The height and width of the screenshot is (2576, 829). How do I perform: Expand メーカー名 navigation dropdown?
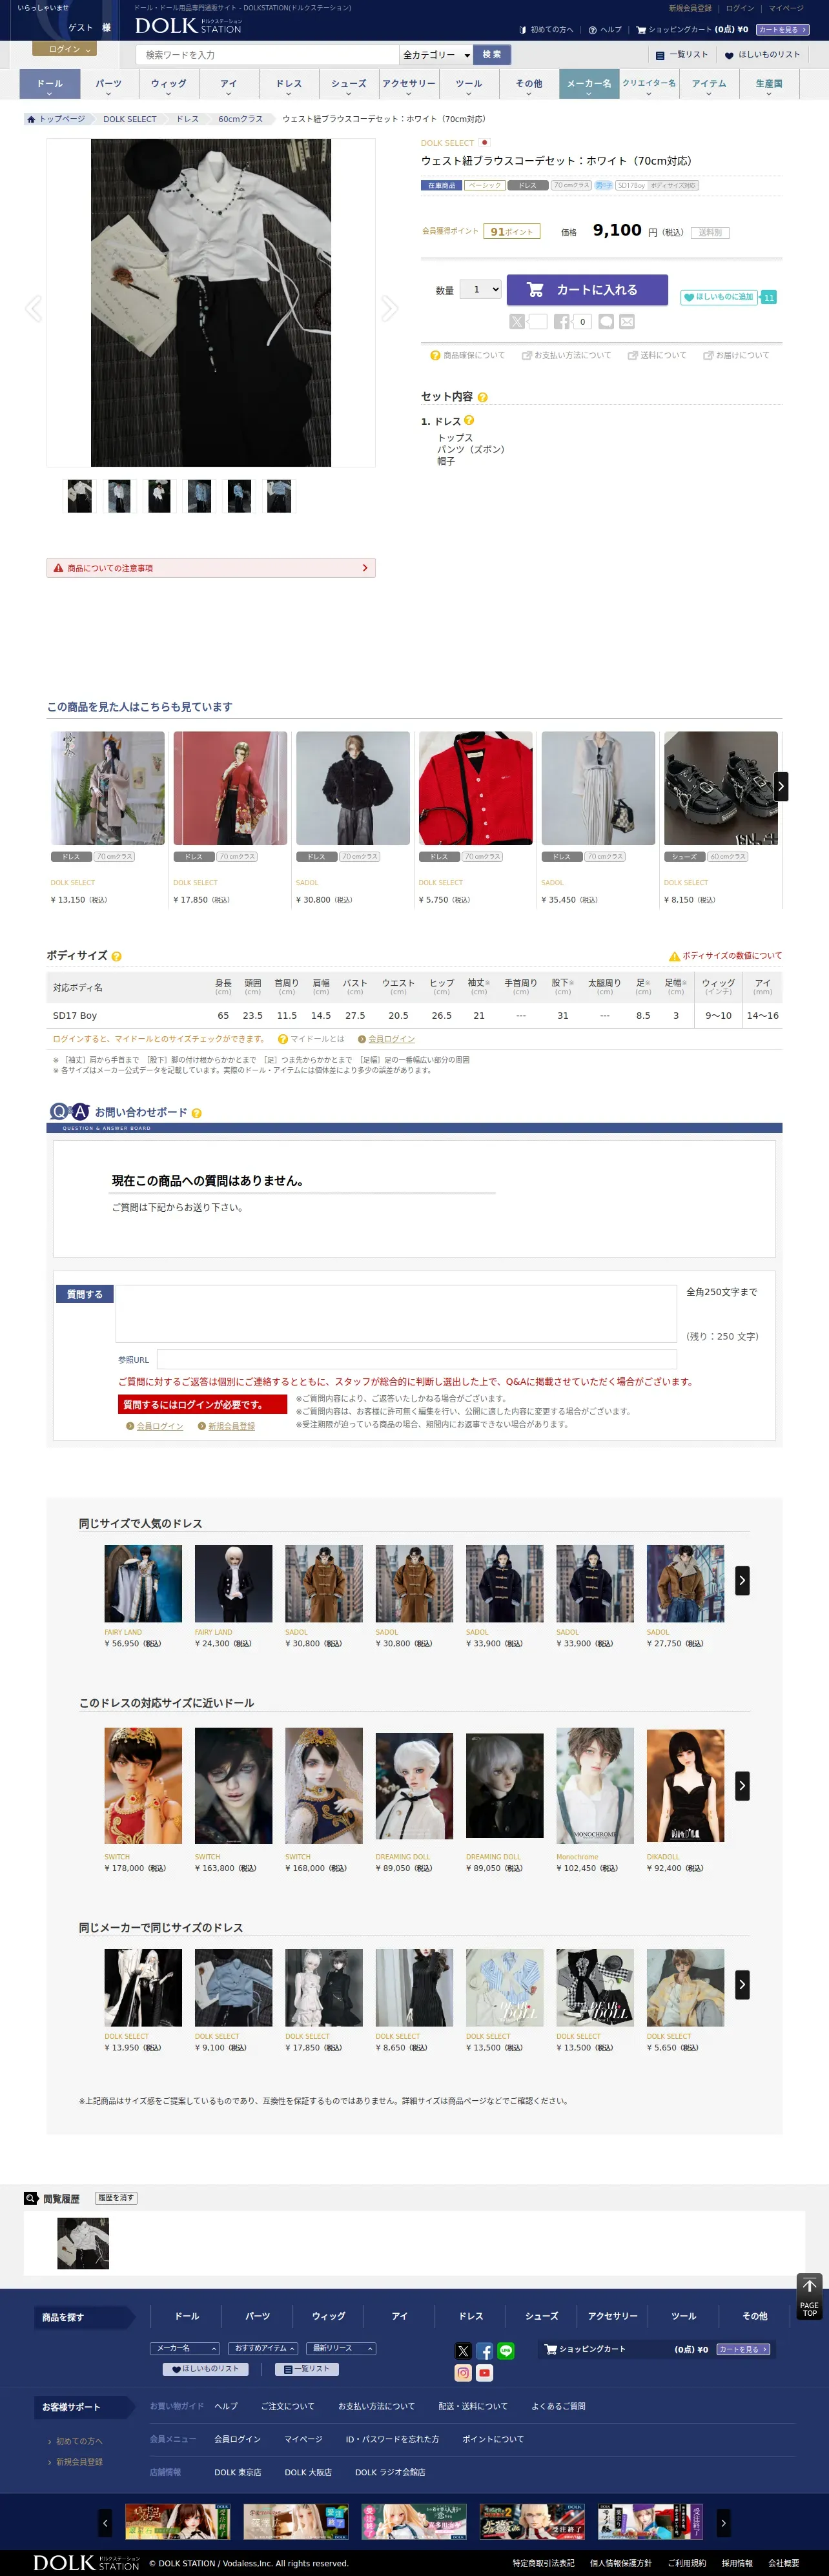589,85
